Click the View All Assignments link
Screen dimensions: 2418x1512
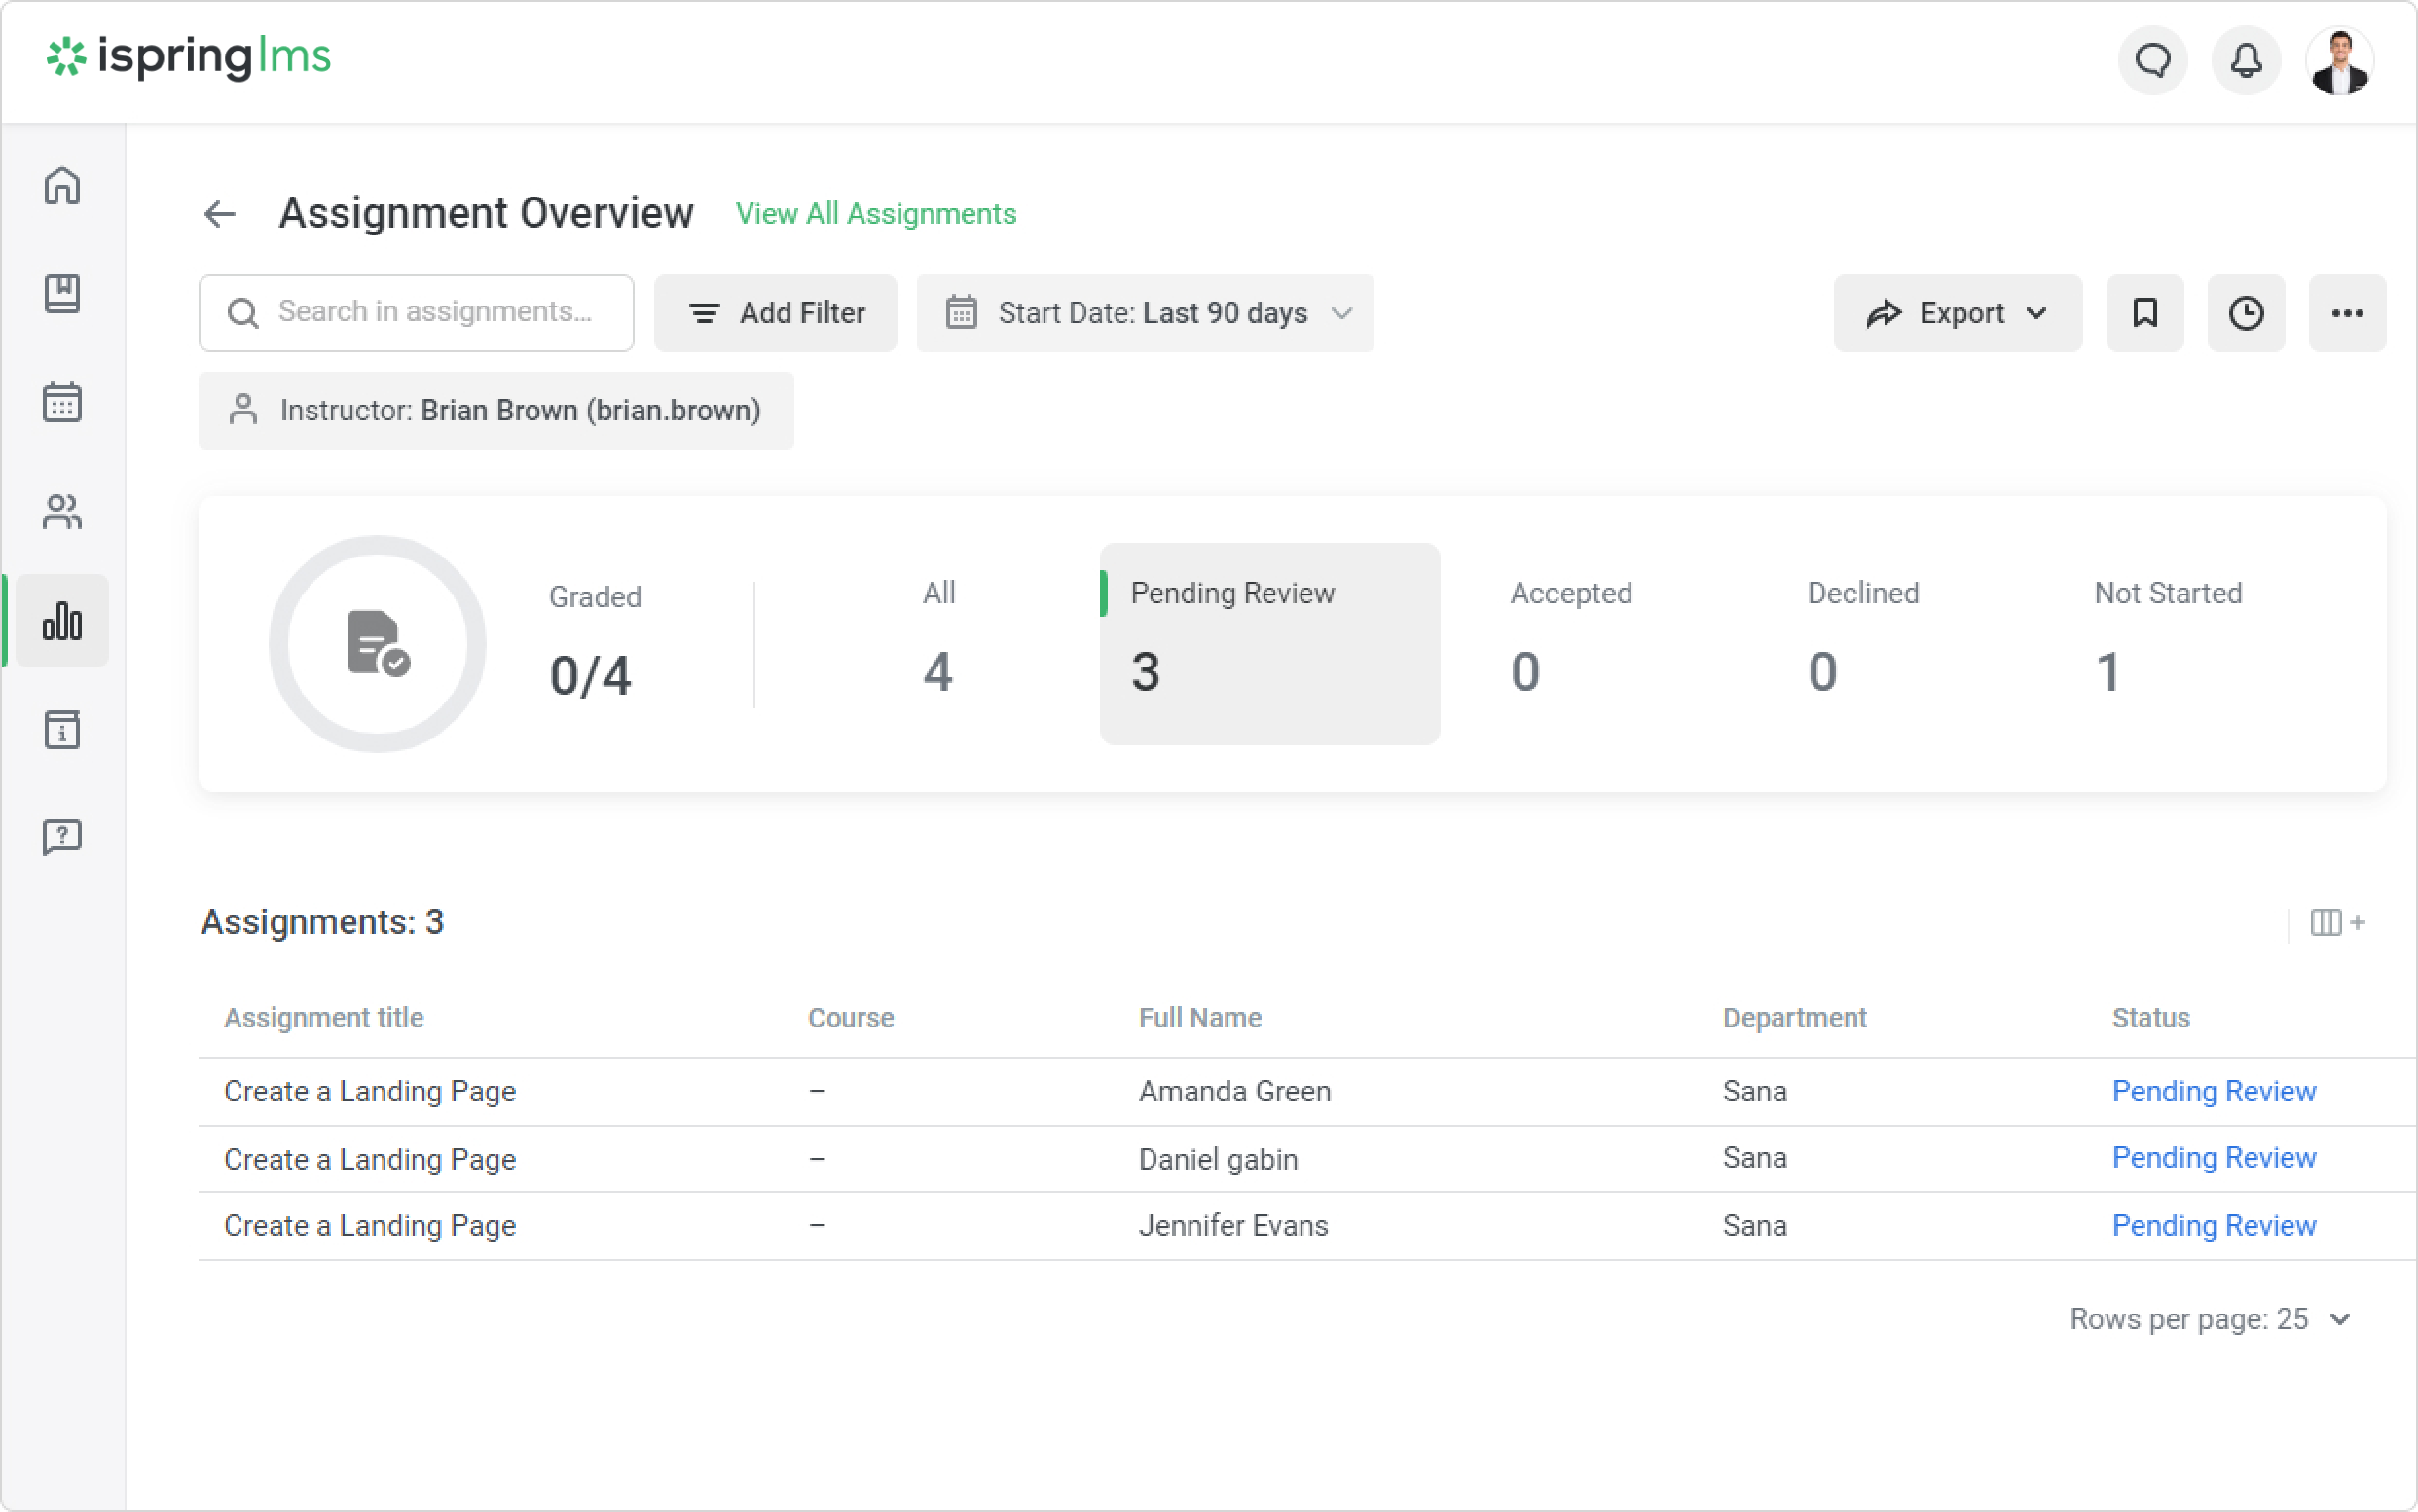(875, 213)
